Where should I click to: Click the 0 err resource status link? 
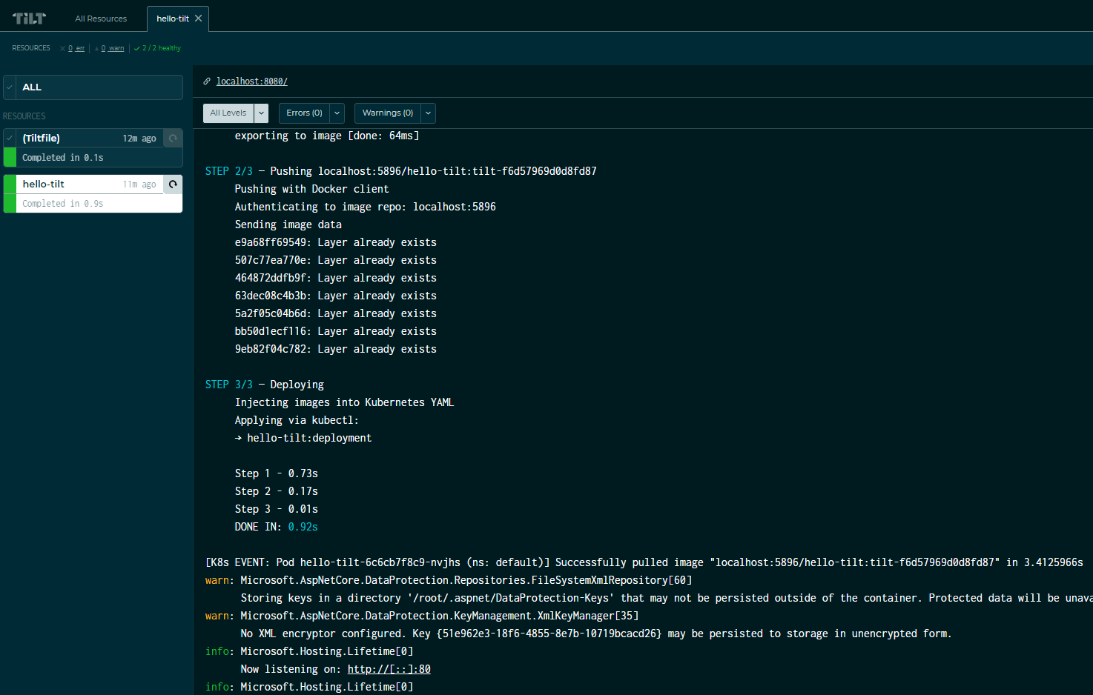[76, 48]
